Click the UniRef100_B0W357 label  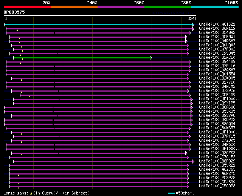tap(217, 128)
